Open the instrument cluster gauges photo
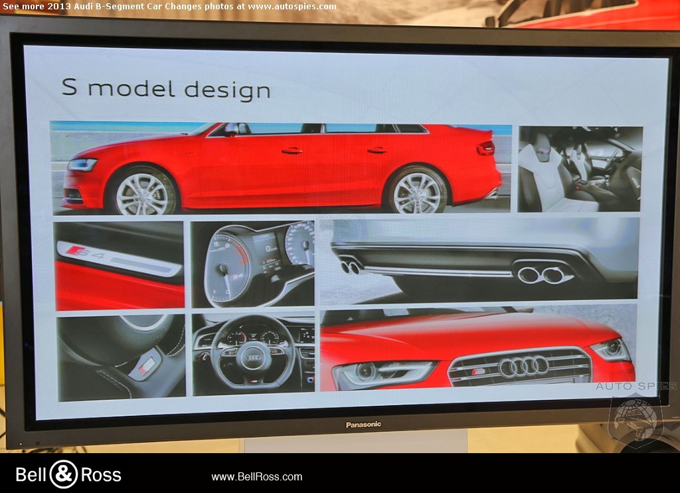The image size is (680, 493). pyautogui.click(x=252, y=264)
